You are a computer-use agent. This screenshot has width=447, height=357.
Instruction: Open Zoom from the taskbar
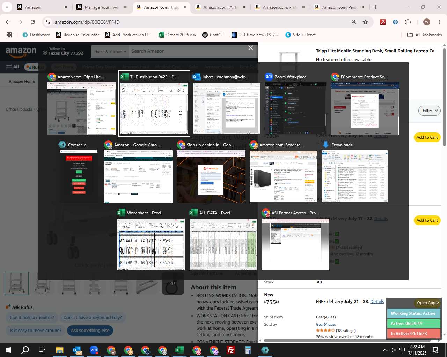pos(94,350)
